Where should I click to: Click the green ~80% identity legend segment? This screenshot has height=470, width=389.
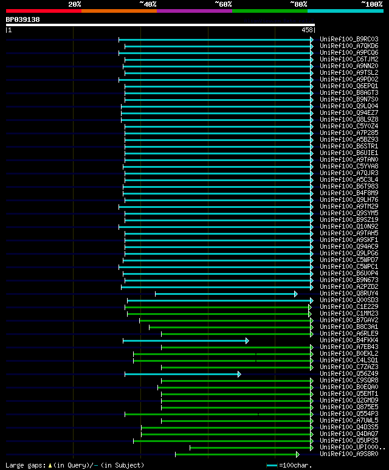point(270,11)
